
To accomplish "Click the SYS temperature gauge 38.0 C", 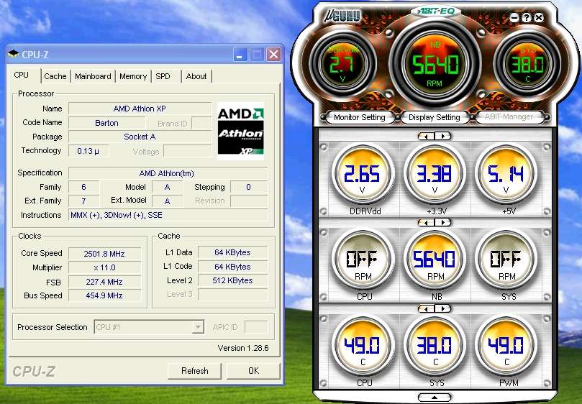I will [435, 347].
